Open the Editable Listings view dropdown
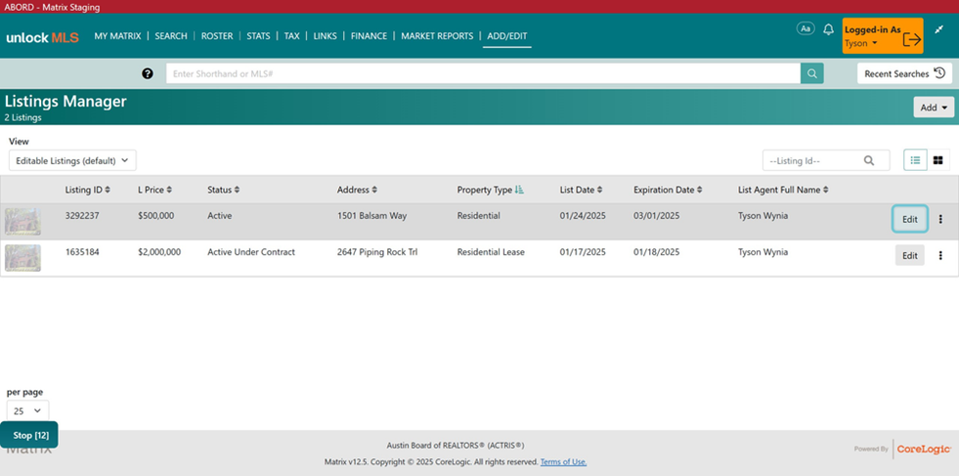The image size is (959, 476). point(72,160)
